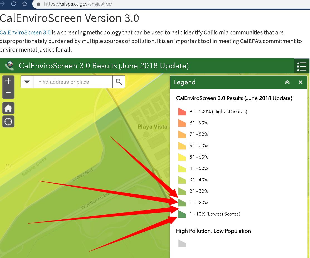The height and width of the screenshot is (258, 310).
Task: Click the '1 - 10% (Lowest Scores)' label
Action: [215, 214]
